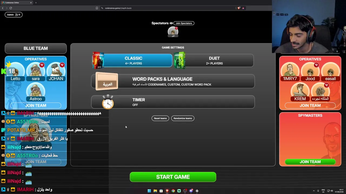Click the Timer stopwatch icon
This screenshot has width=346, height=194.
108,102
